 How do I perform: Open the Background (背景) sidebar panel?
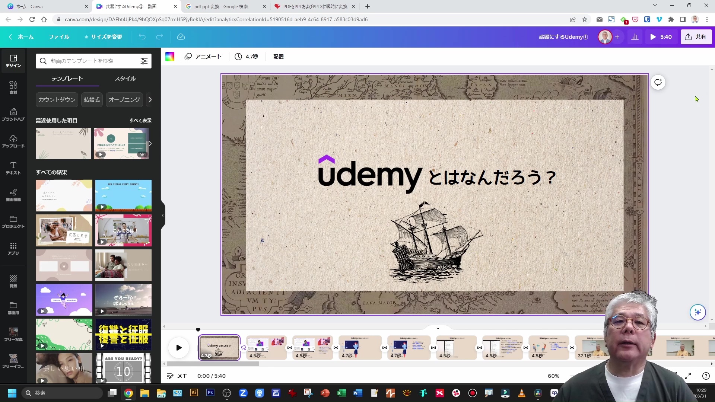pyautogui.click(x=13, y=281)
